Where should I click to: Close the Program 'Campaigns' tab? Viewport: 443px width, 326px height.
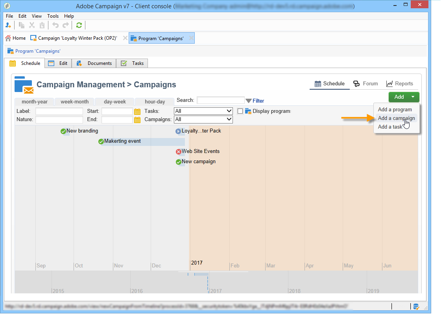coord(191,38)
